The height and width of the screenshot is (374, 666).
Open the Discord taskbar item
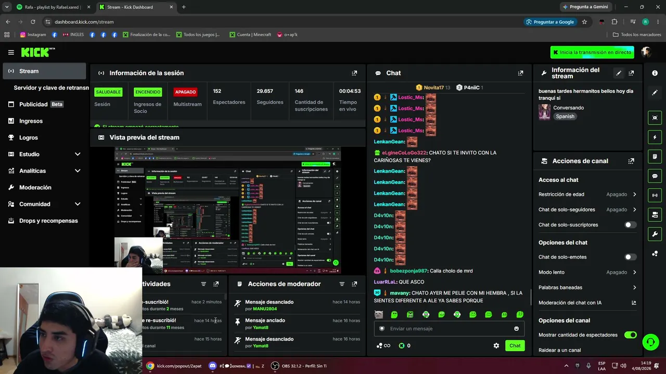[237, 366]
